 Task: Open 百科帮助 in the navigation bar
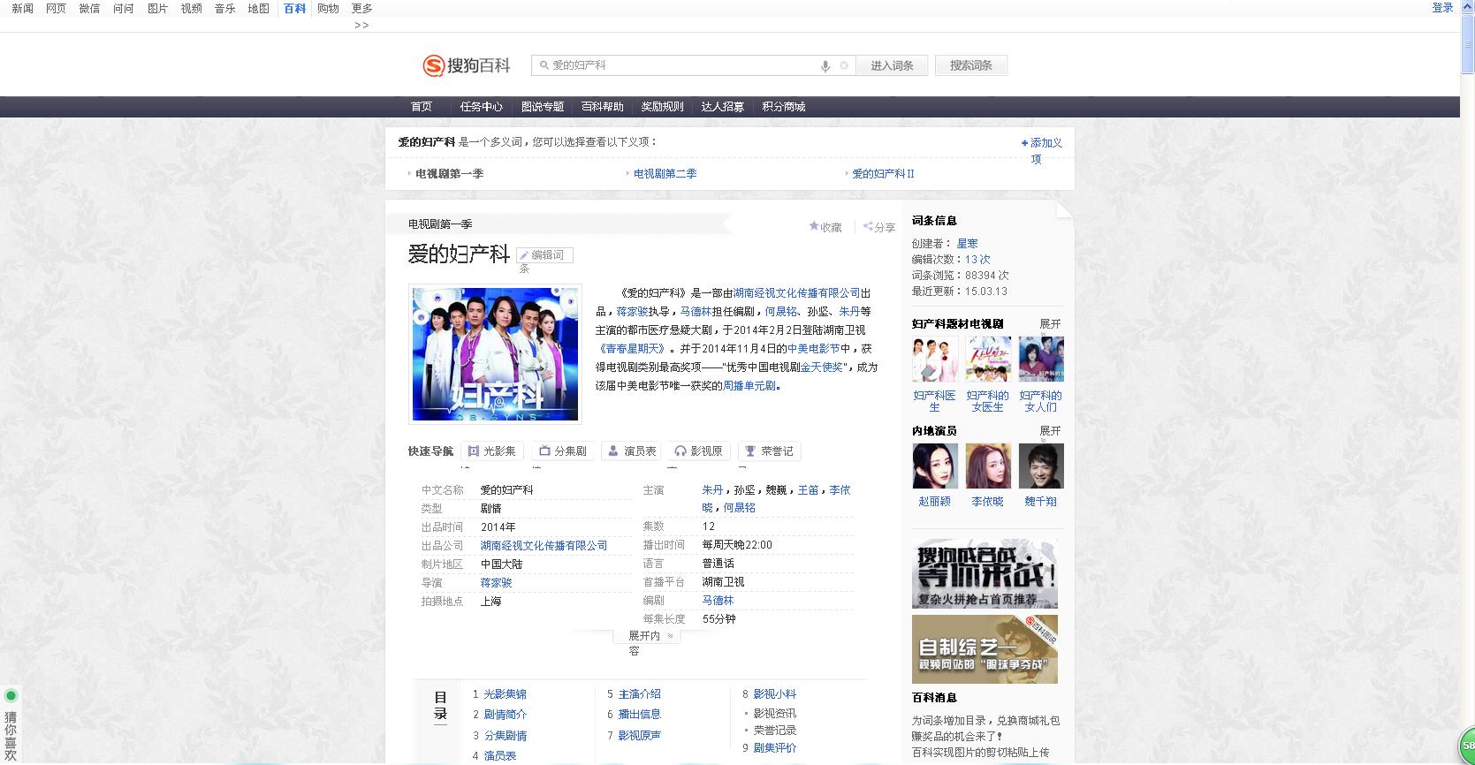pyautogui.click(x=602, y=107)
